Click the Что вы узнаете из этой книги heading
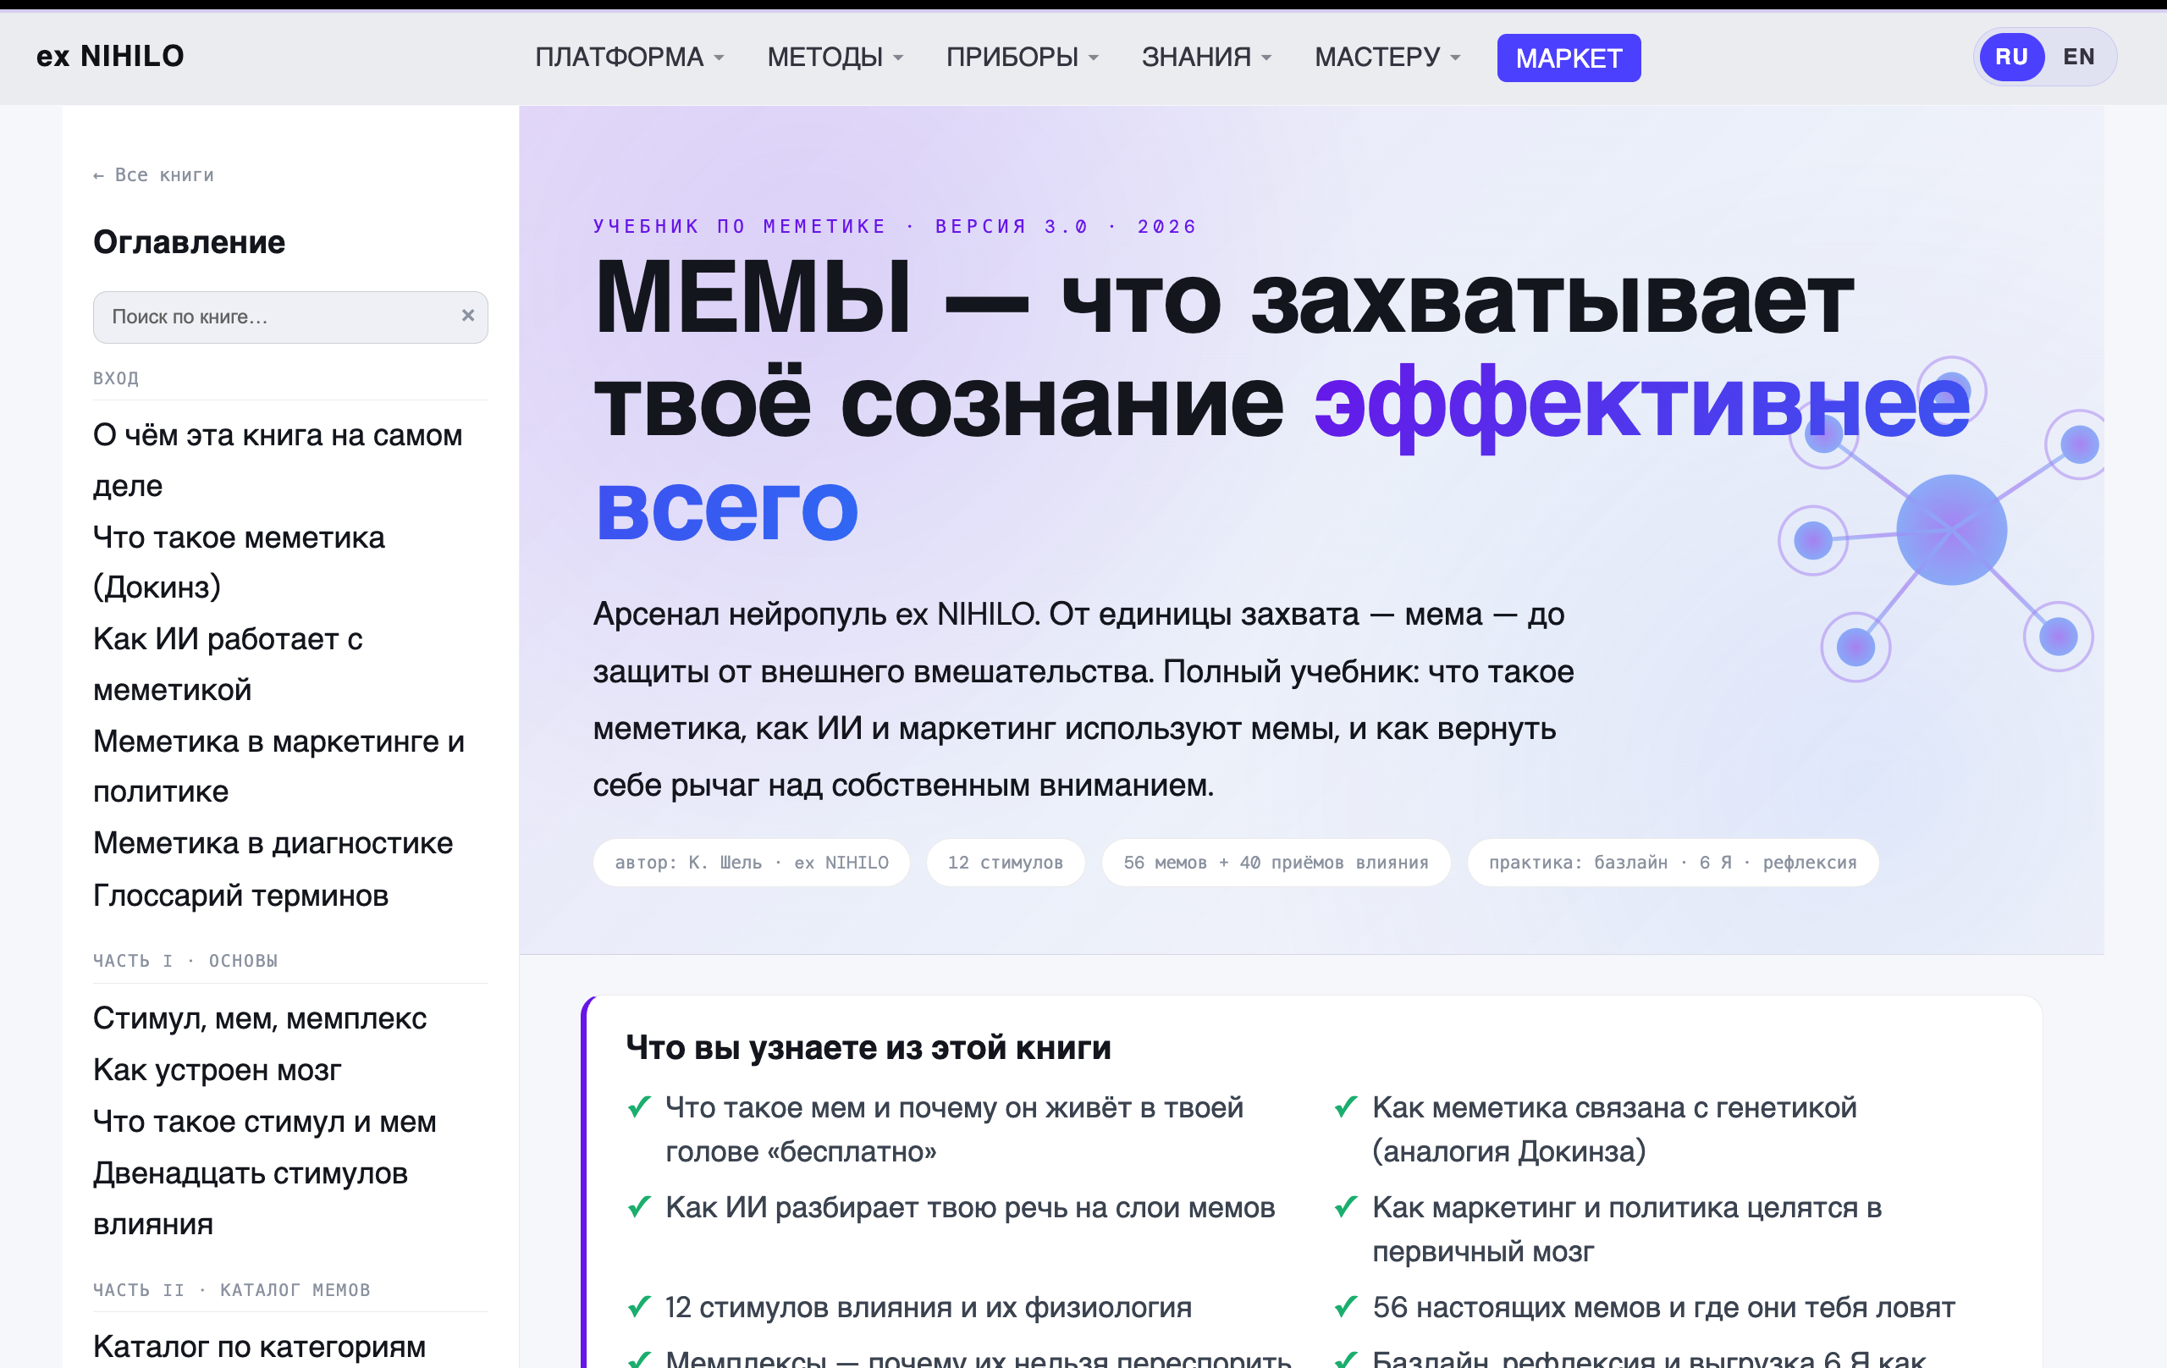This screenshot has width=2167, height=1368. (868, 1048)
